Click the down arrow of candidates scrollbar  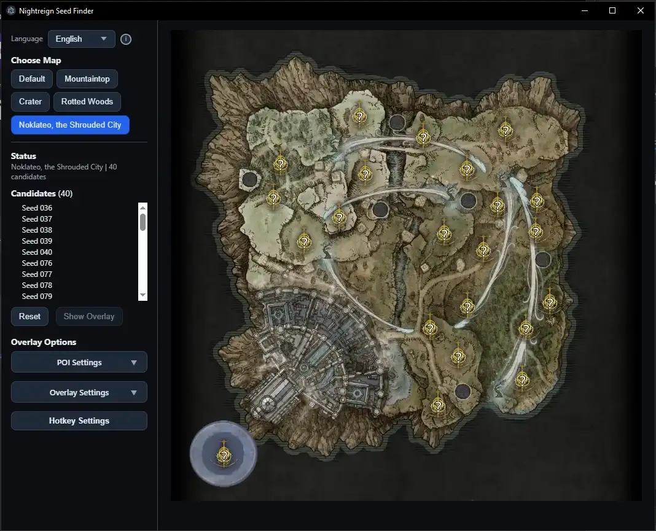(x=143, y=295)
